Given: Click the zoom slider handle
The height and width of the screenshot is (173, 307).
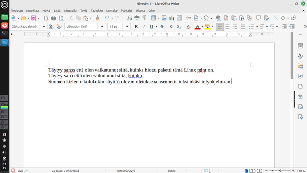Looking at the screenshot, I should (280, 171).
